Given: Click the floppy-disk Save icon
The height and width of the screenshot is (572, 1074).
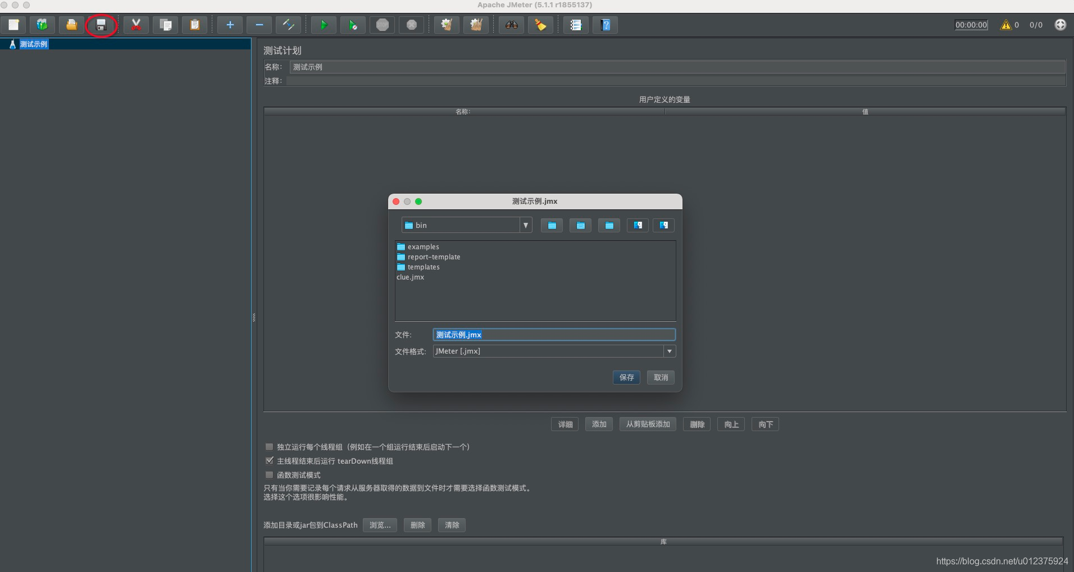Looking at the screenshot, I should tap(101, 25).
